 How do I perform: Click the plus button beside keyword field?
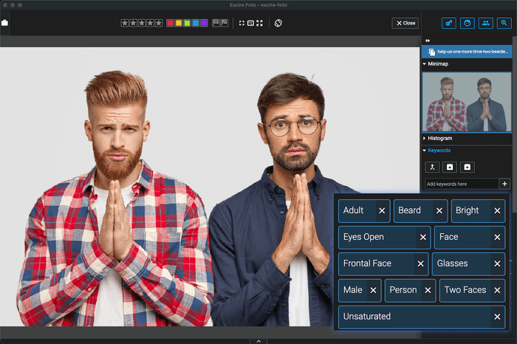pos(504,183)
